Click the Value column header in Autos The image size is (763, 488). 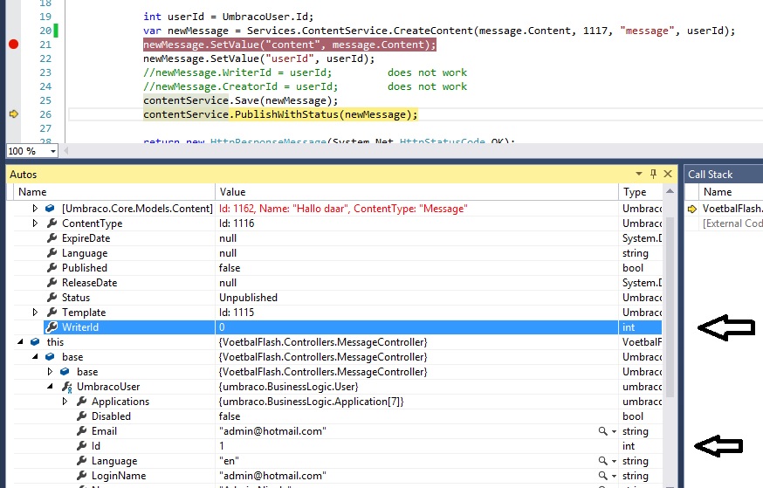[416, 192]
